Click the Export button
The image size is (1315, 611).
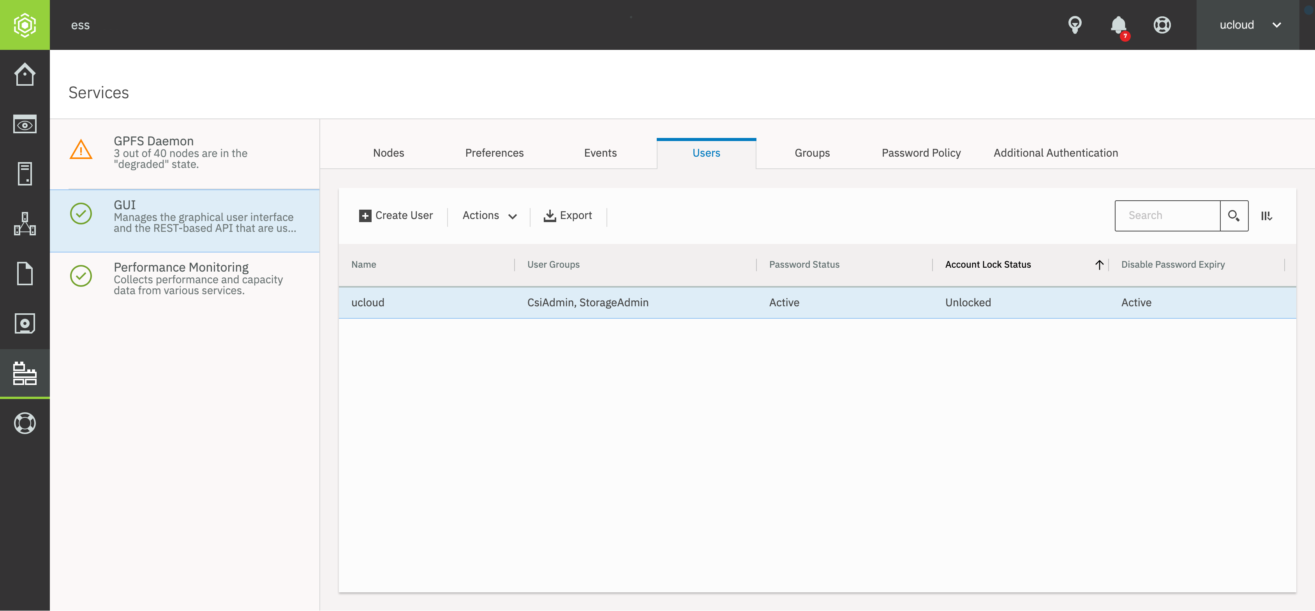[x=568, y=215]
